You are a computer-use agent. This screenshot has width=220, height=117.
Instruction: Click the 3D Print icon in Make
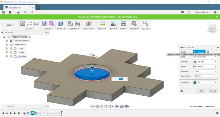coord(123,24)
